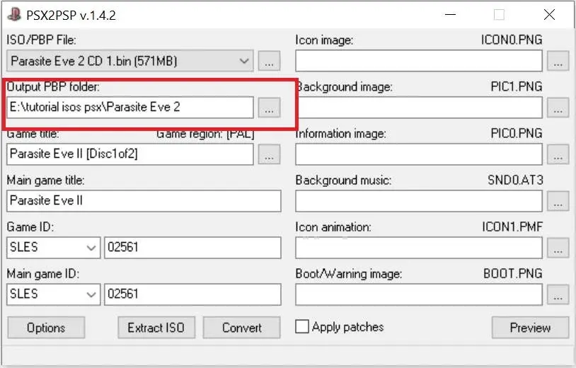Click the Main game title text field

coord(144,201)
